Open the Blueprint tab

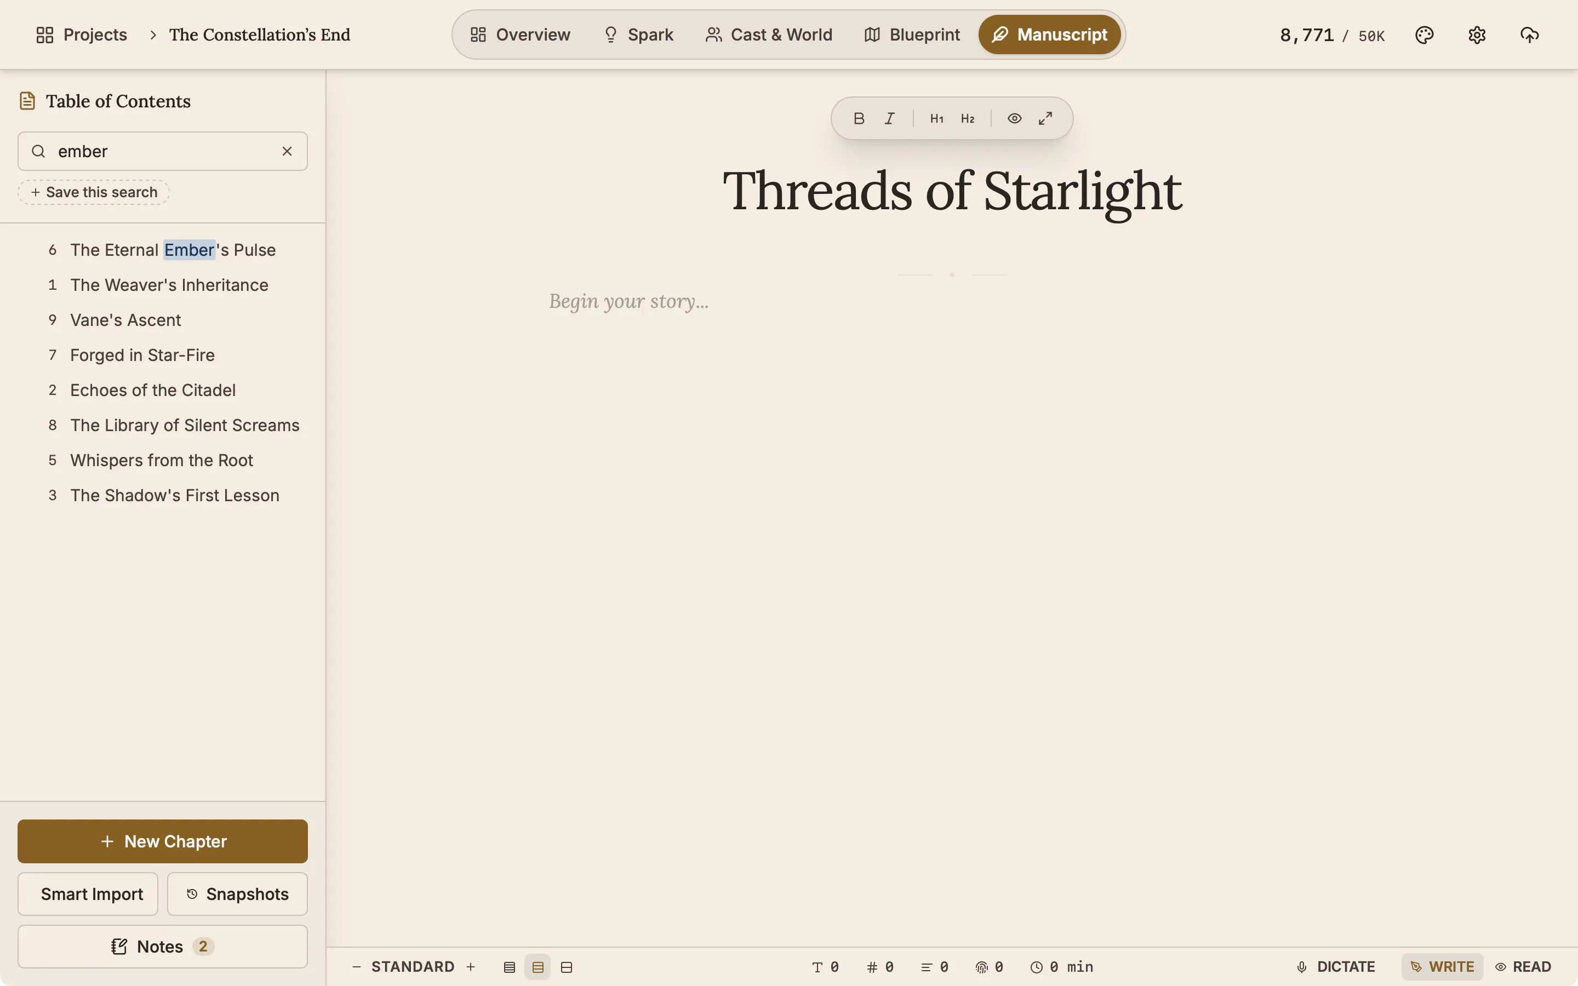tap(912, 35)
